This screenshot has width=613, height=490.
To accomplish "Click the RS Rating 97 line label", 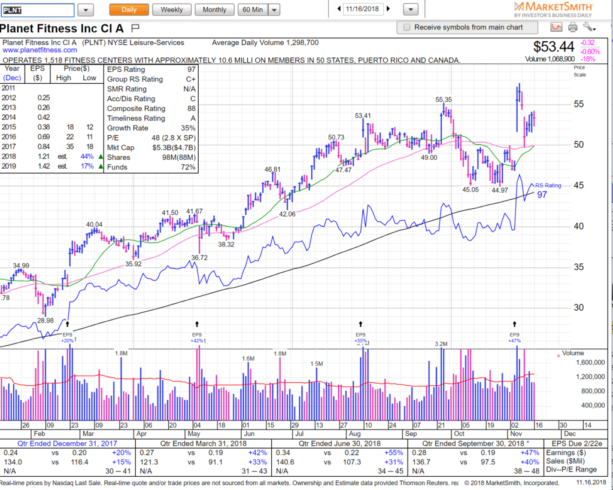I will (547, 190).
